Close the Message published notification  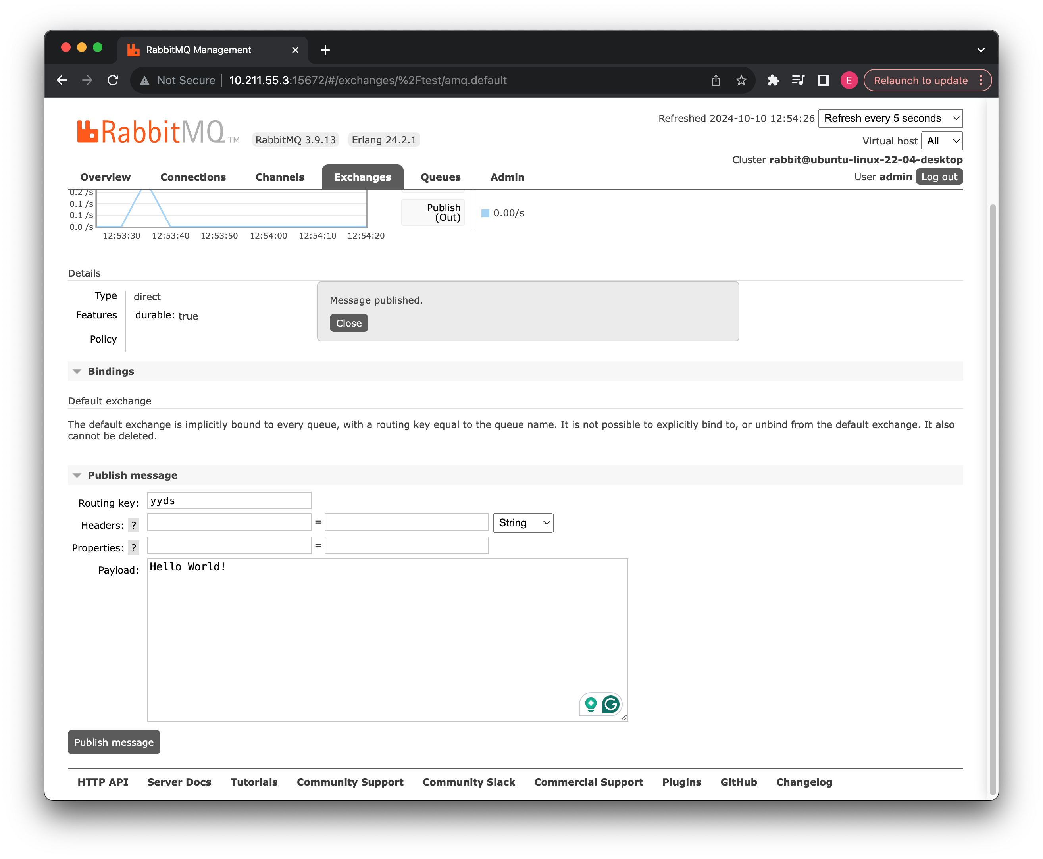point(349,323)
